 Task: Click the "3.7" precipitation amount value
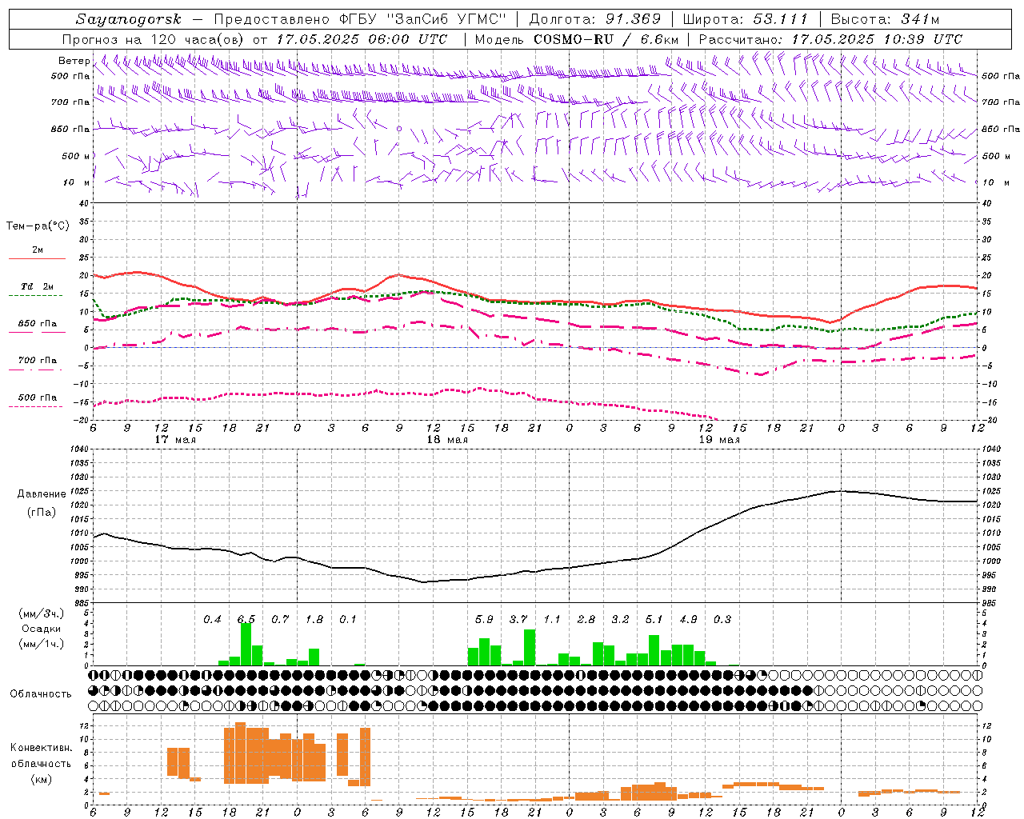tap(518, 619)
